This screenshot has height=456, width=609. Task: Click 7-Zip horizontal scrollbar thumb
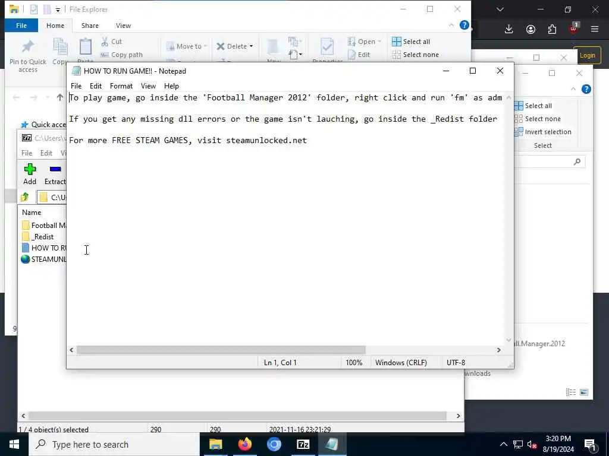[237, 416]
